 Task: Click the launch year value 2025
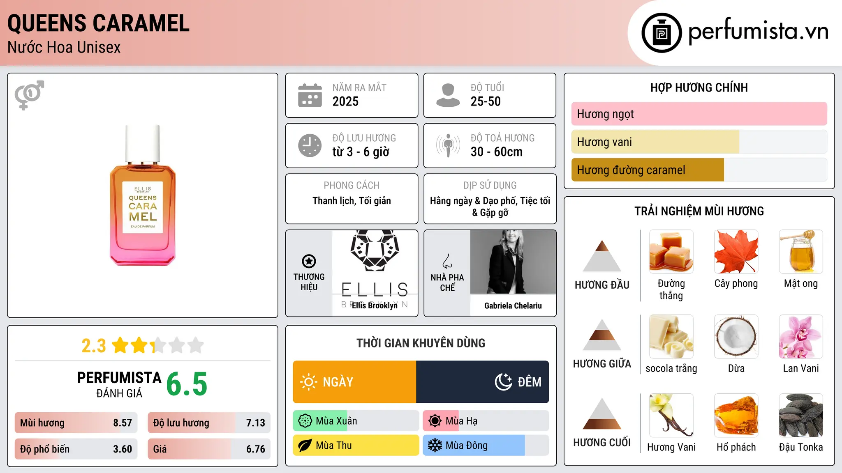[x=345, y=101]
